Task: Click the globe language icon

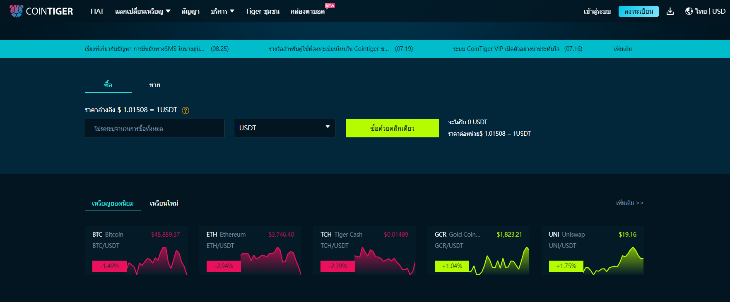Action: pyautogui.click(x=689, y=11)
